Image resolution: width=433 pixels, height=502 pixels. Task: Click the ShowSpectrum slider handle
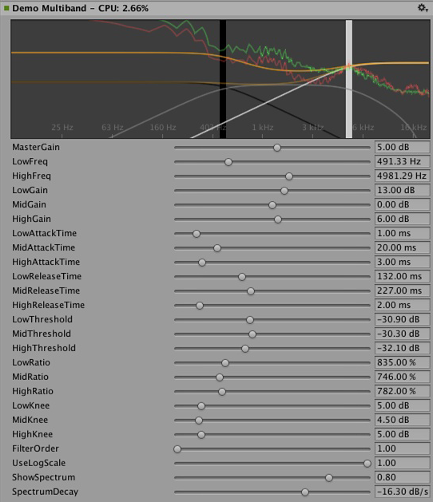329,478
